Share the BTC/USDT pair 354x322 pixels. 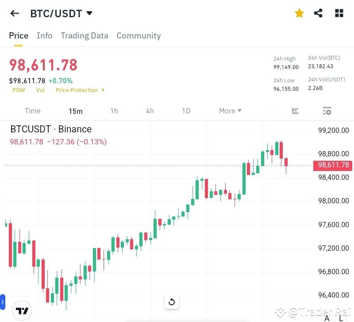pyautogui.click(x=318, y=13)
